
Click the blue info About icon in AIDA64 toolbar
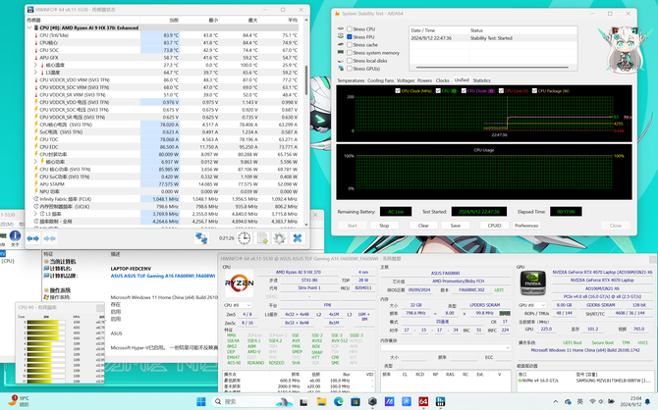point(15,236)
